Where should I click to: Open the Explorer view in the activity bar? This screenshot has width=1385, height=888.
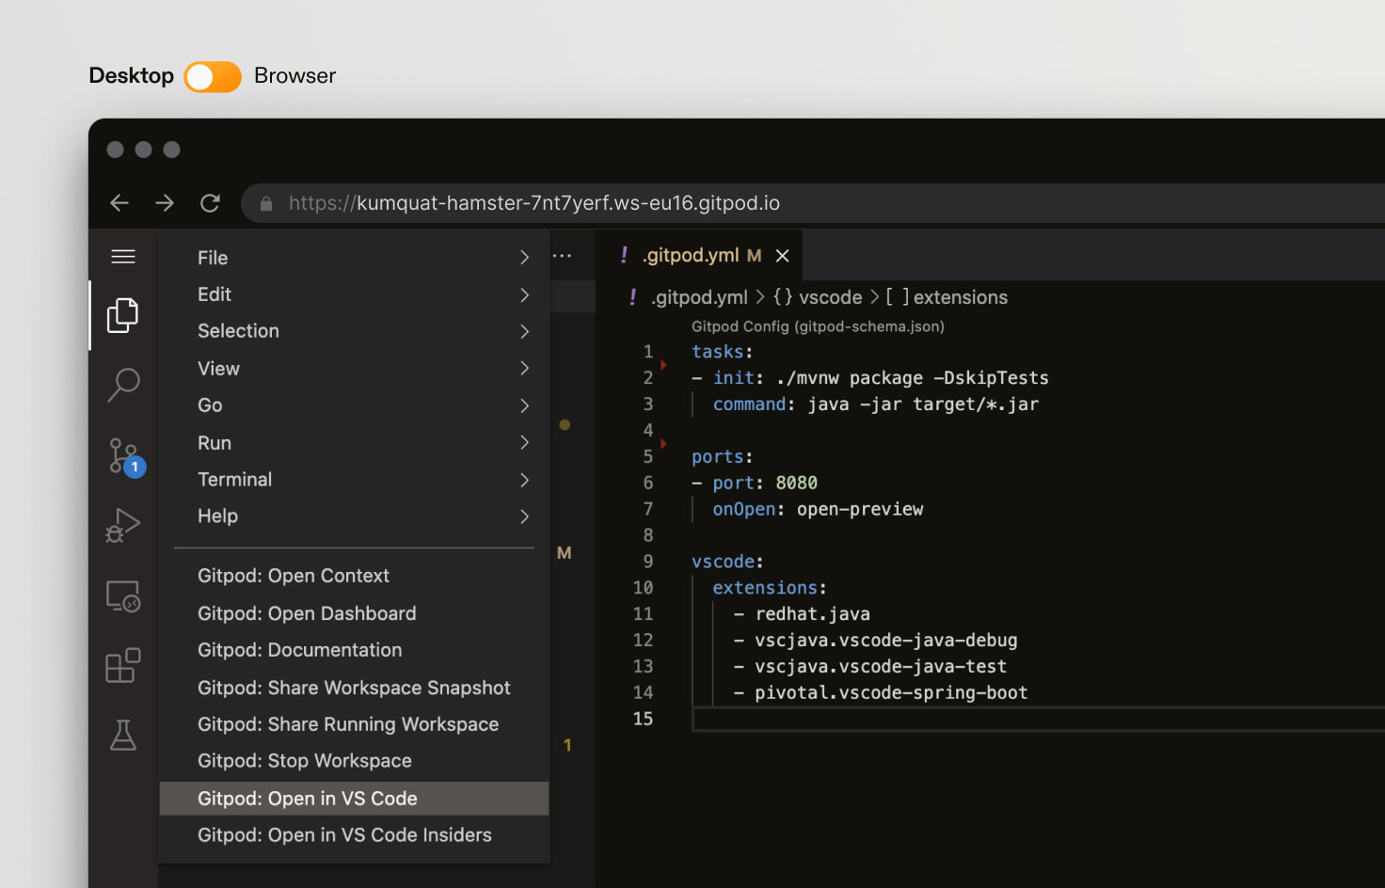tap(123, 315)
